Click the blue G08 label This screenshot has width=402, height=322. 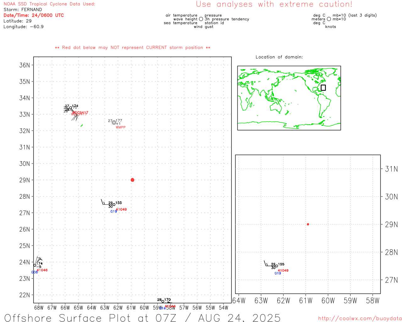pos(35,272)
